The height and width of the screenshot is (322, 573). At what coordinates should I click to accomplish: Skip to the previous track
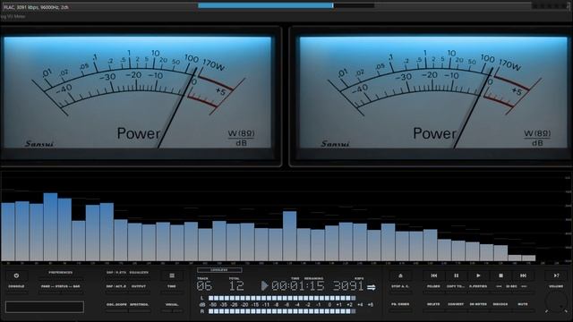pos(433,275)
